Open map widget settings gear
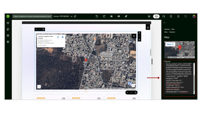Viewport: 202px width, 113px height. 134,36
